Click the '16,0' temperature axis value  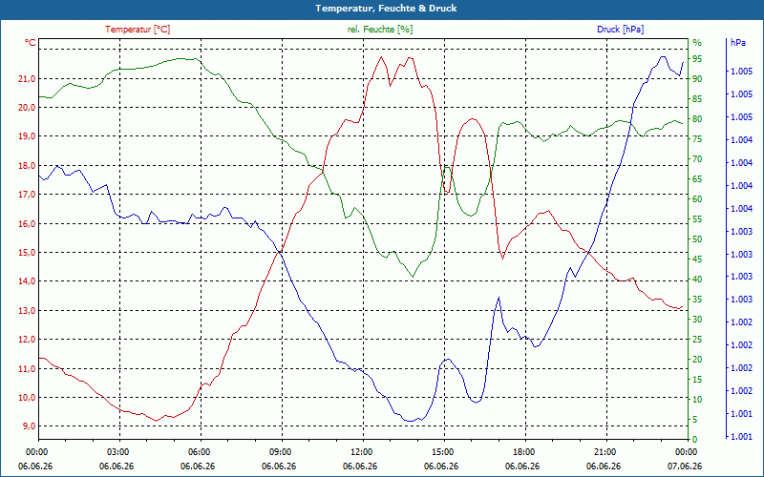click(27, 223)
